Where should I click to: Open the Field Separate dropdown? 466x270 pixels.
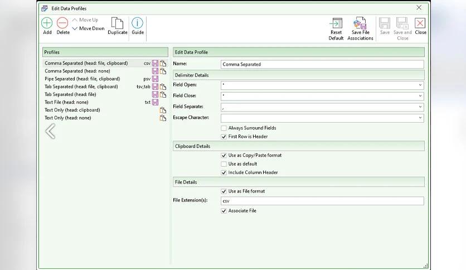pyautogui.click(x=420, y=107)
